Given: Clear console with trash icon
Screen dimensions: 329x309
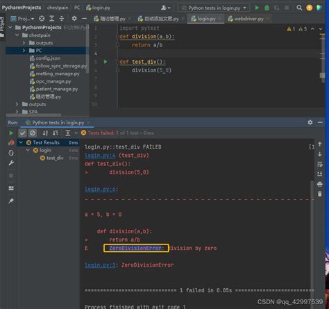Looking at the screenshot, I should click(x=319, y=194).
